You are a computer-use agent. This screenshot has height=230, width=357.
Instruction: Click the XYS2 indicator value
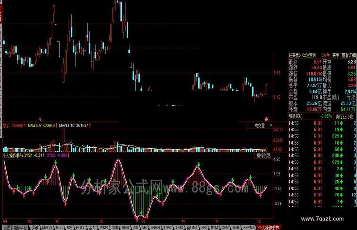point(58,155)
